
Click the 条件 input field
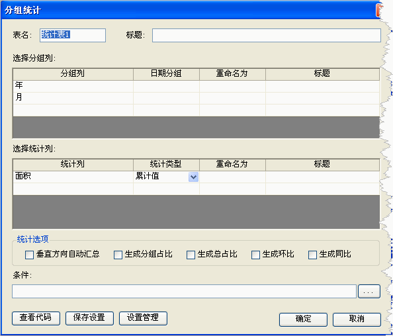tap(184, 292)
